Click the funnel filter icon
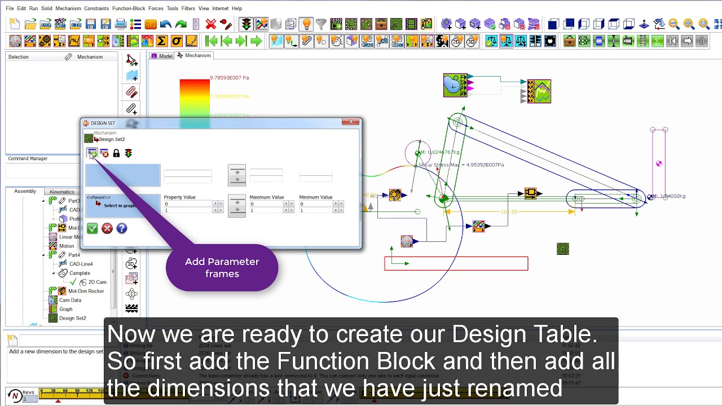Screen dimensions: 722x406 pyautogui.click(x=321, y=24)
